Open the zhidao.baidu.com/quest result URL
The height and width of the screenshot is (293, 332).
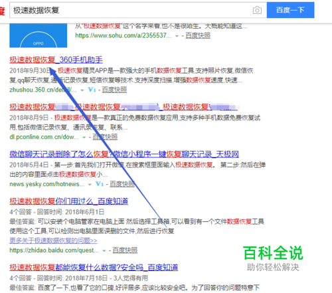(54, 250)
